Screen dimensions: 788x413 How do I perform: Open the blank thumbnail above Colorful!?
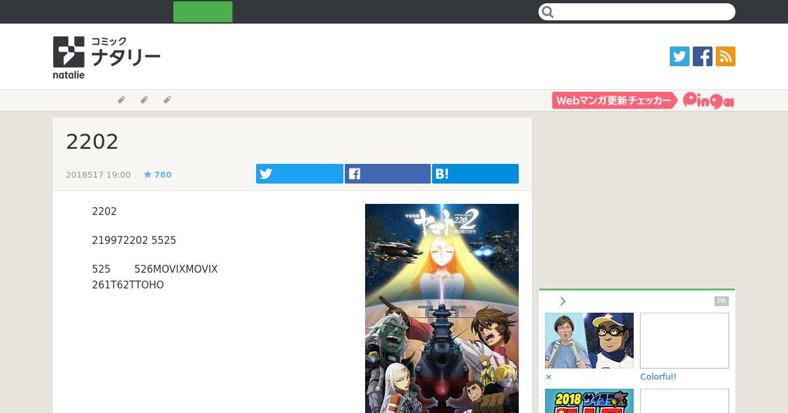684,340
